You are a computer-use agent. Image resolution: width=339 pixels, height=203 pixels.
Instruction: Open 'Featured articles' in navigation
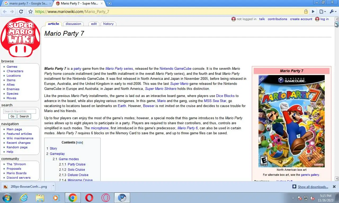coord(19,134)
